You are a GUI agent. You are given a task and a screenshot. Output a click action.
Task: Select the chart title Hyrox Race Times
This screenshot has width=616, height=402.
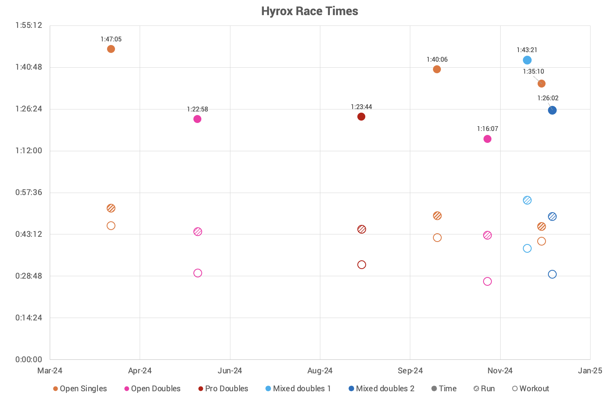coord(310,11)
